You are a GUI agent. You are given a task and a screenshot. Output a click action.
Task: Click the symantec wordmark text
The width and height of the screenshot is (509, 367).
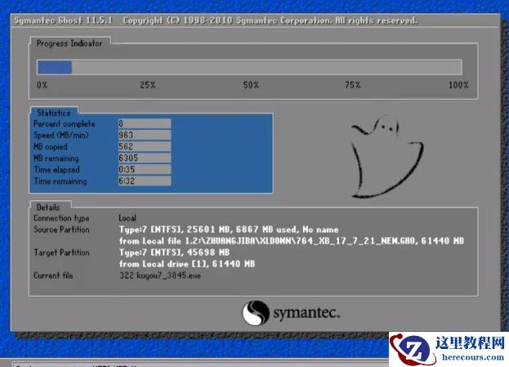[x=306, y=313]
